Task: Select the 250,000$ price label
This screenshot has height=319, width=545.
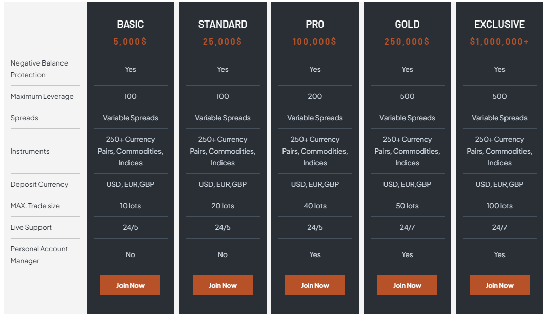Action: tap(407, 41)
